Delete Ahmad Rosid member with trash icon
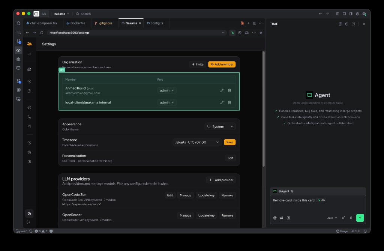Image resolution: width=384 pixels, height=251 pixels. pos(229,90)
